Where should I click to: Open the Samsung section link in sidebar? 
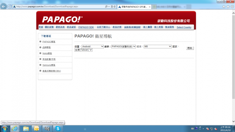pos(49,65)
